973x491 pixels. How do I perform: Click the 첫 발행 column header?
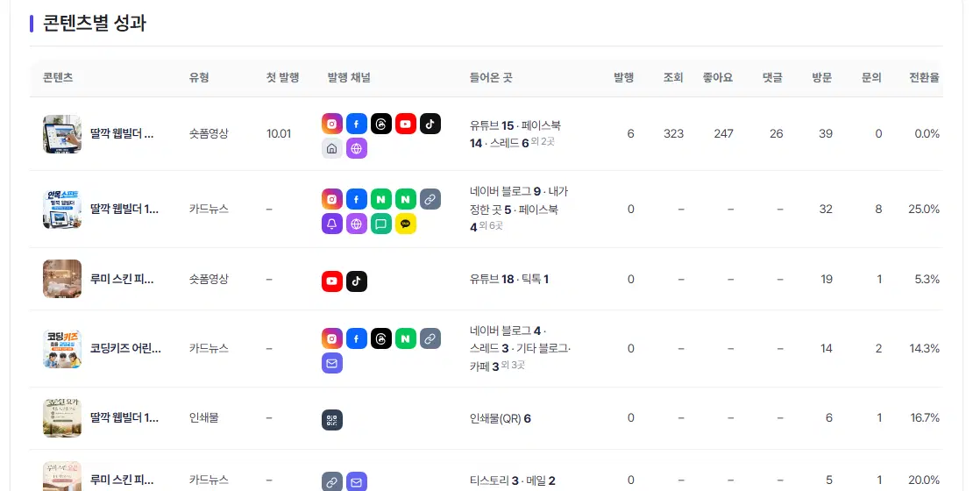[x=282, y=77]
